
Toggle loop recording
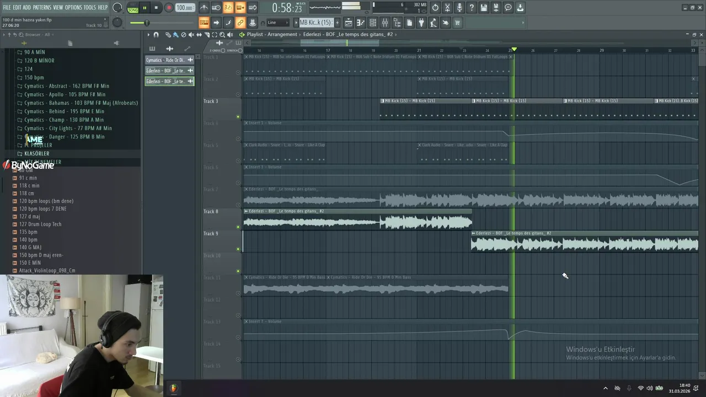click(252, 8)
